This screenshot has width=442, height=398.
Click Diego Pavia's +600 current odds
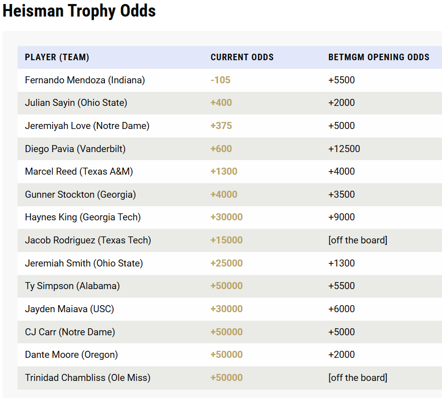tap(221, 149)
